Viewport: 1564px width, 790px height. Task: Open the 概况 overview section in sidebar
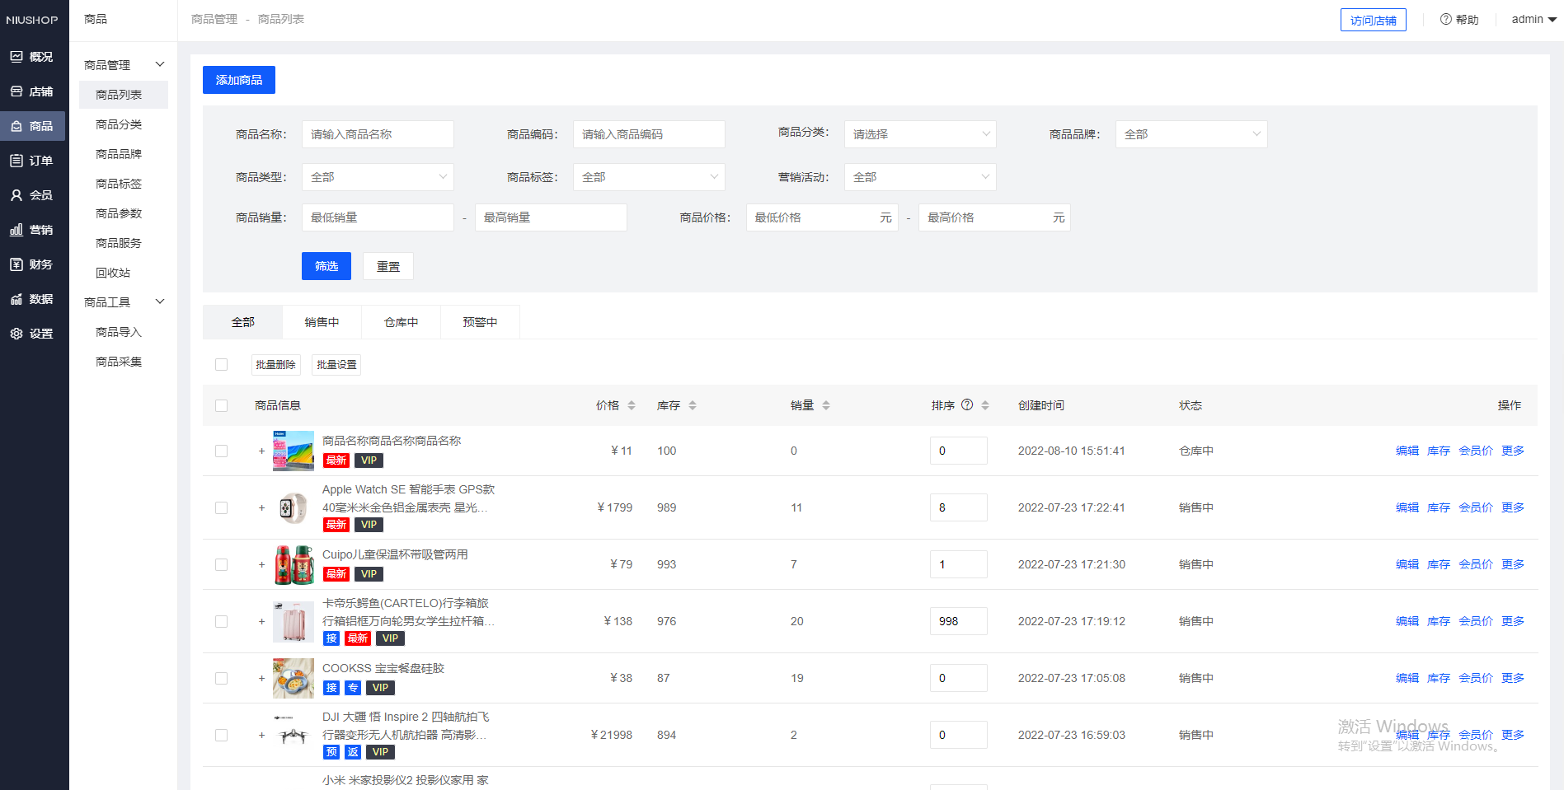point(33,56)
